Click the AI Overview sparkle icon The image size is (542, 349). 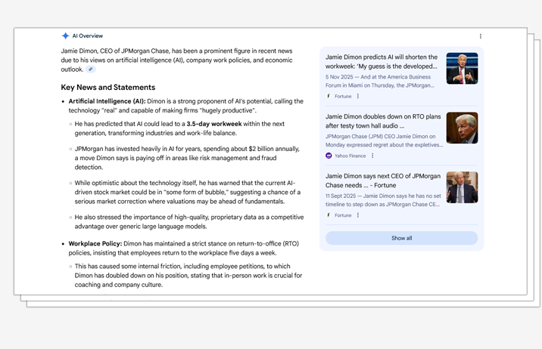point(65,36)
